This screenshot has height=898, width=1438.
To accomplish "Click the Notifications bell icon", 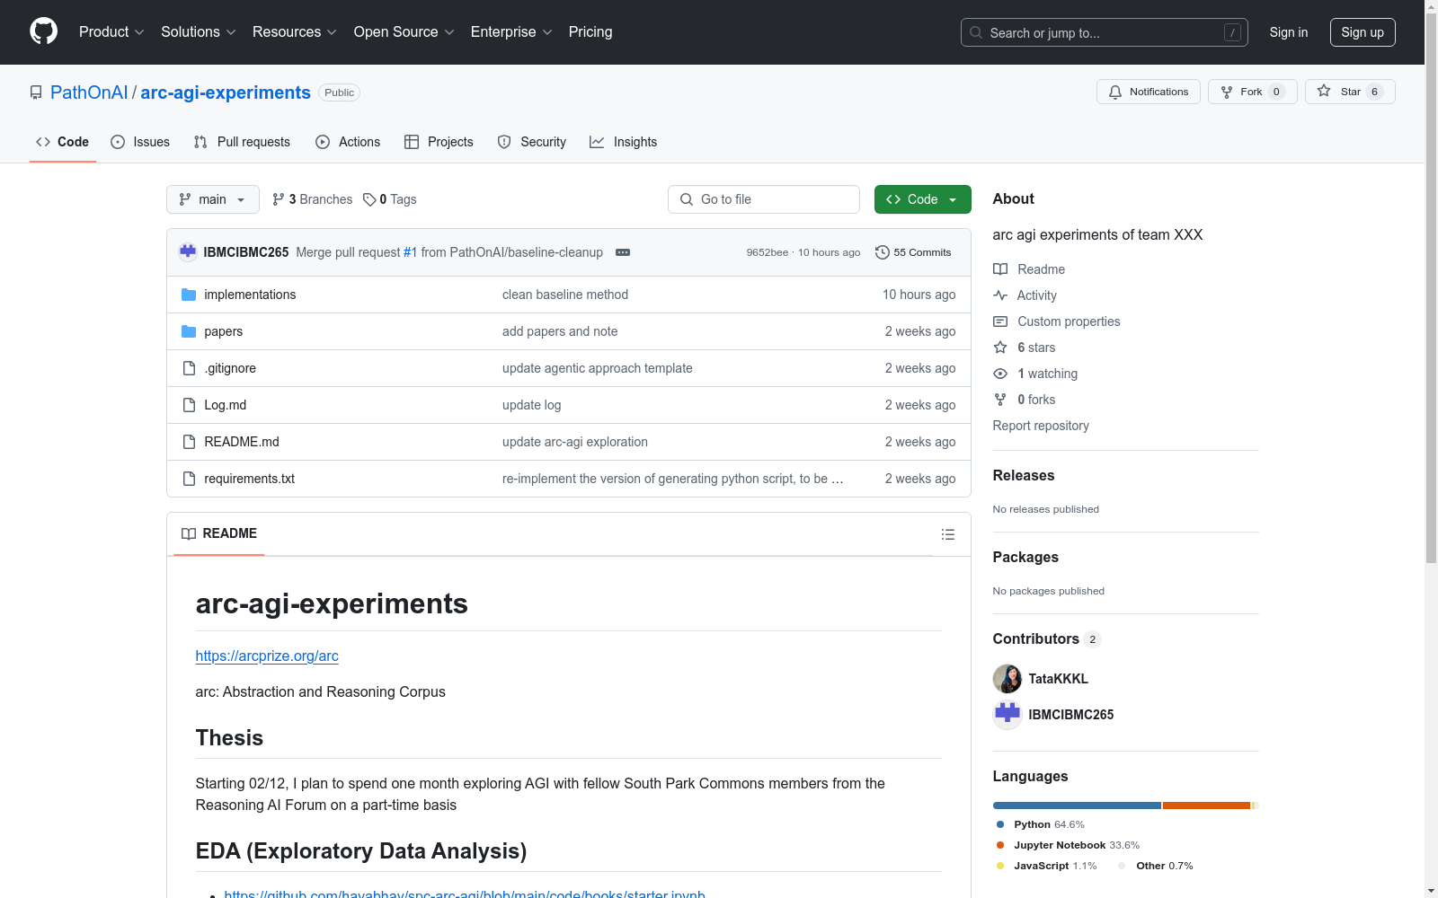I will click(x=1115, y=92).
